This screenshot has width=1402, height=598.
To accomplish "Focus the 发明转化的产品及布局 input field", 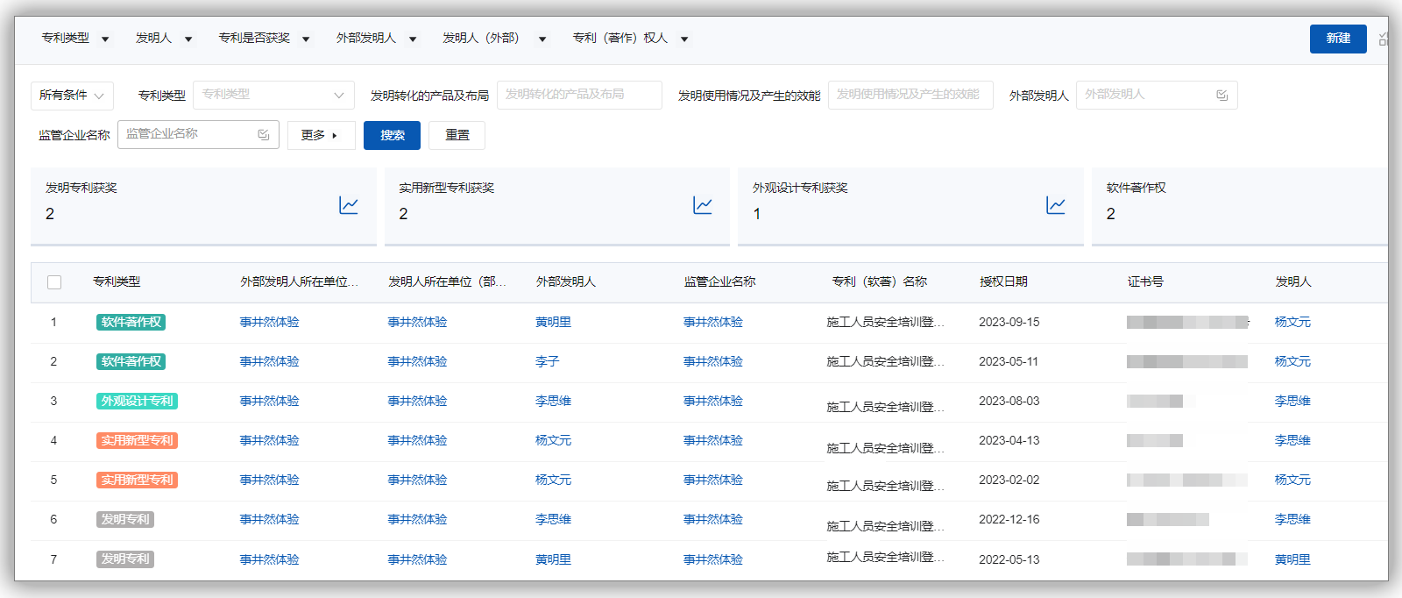I will pos(579,95).
